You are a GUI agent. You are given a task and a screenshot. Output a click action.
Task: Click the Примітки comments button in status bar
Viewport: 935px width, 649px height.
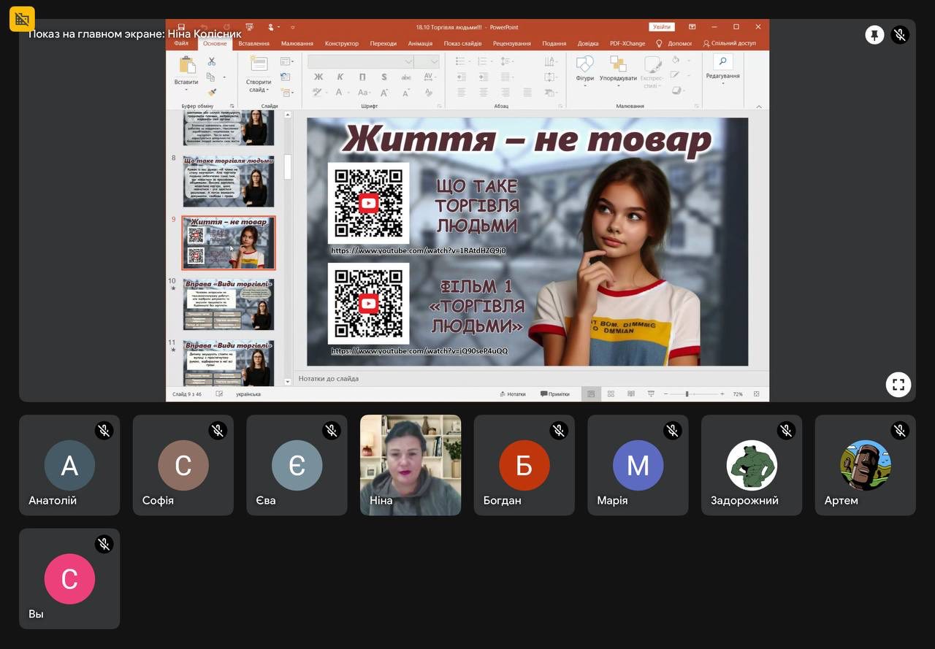tap(555, 394)
